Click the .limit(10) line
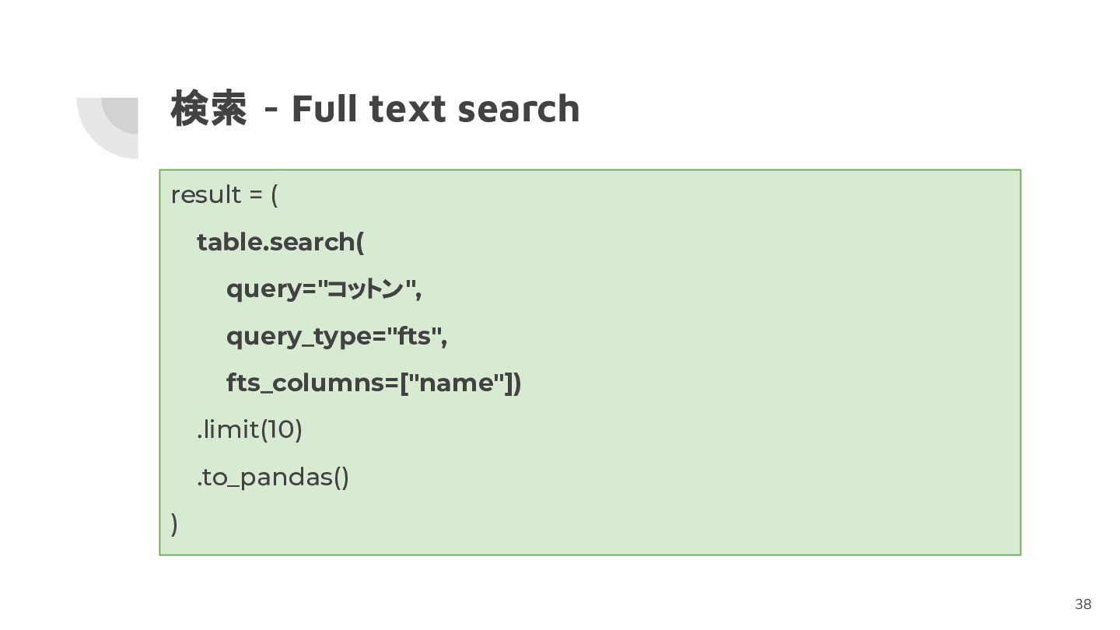This screenshot has height=630, width=1120. [250, 429]
